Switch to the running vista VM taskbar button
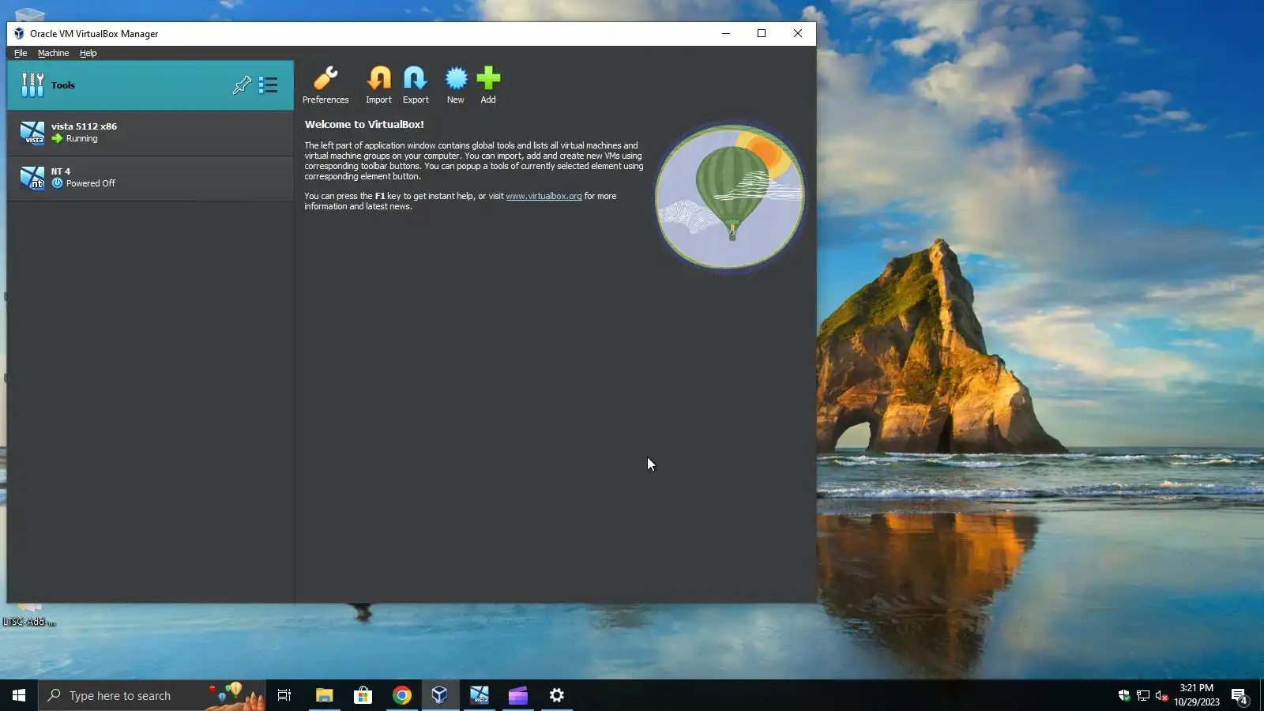This screenshot has width=1264, height=711. (480, 695)
